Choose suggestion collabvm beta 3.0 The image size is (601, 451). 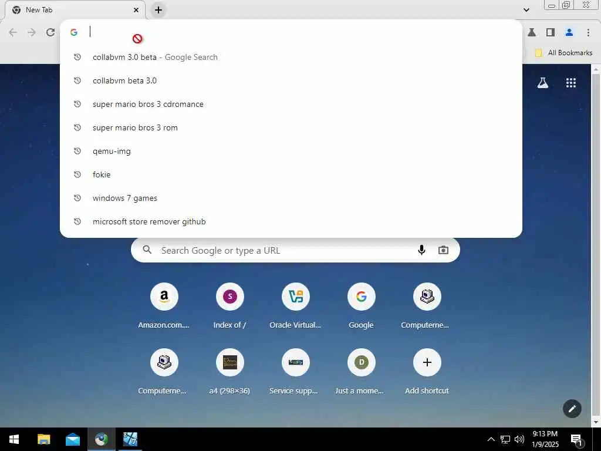(291, 80)
